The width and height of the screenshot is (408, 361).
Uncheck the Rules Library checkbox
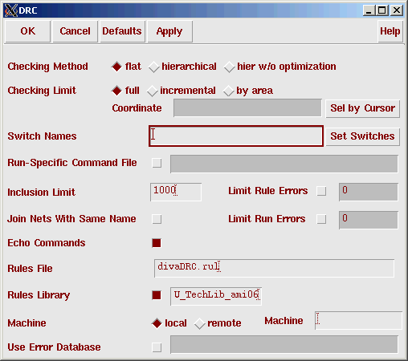[x=157, y=295]
